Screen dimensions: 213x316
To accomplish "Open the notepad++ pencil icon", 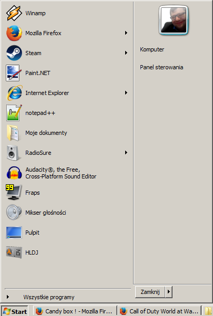I will click(x=14, y=113).
